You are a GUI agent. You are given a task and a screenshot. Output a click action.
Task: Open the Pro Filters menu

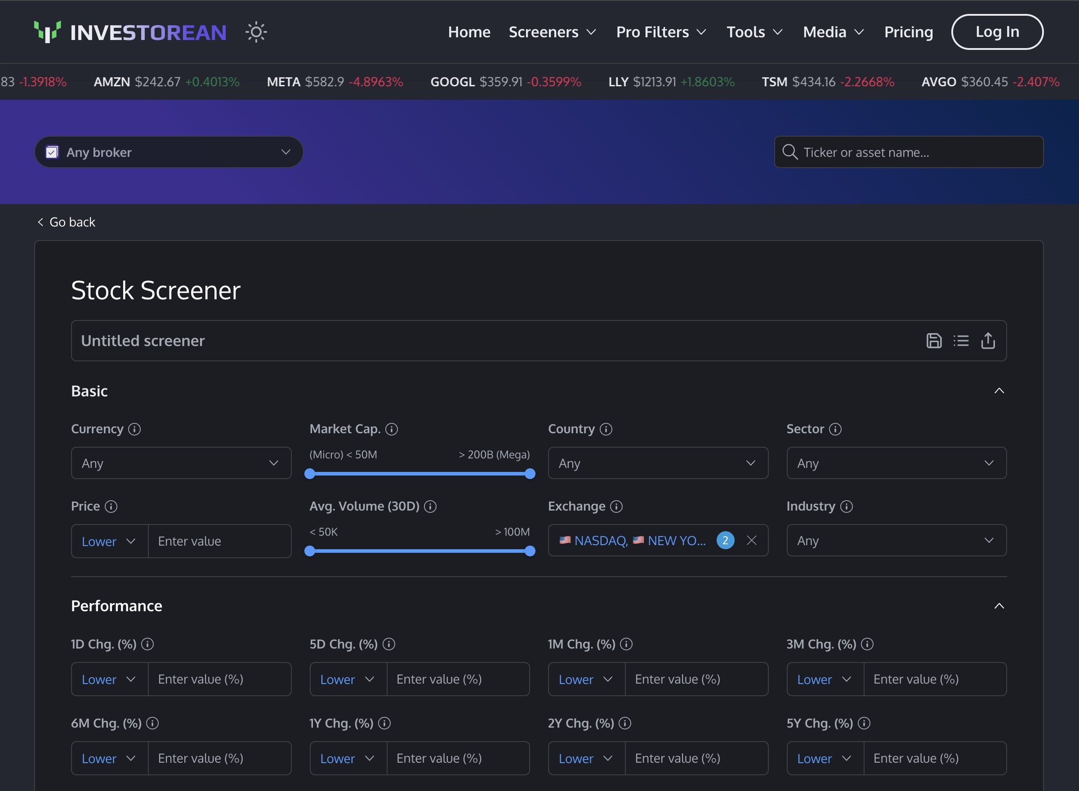(x=661, y=32)
